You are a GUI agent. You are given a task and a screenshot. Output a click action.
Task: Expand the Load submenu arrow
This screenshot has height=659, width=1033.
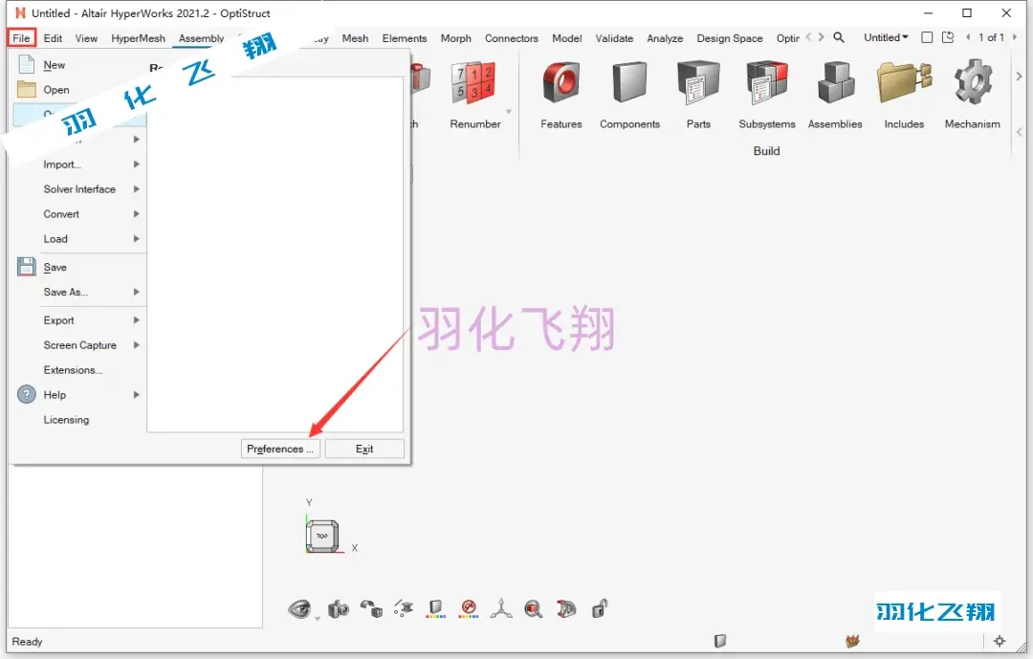(x=137, y=238)
